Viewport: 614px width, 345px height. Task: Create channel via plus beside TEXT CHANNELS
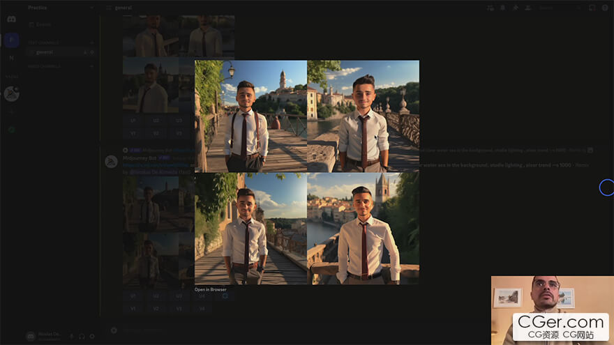[92, 43]
